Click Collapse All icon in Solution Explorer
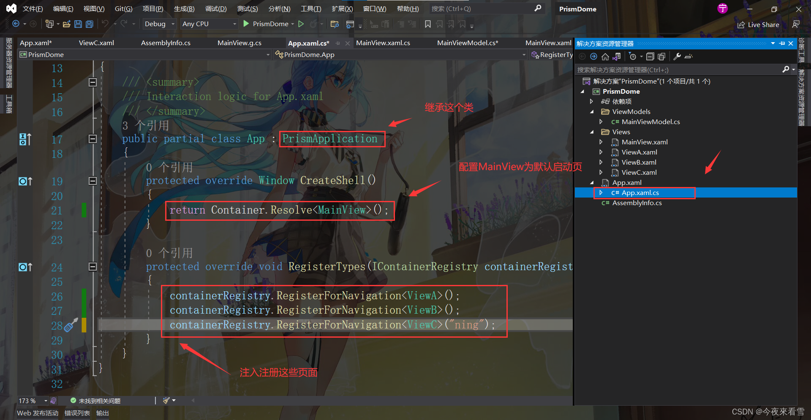This screenshot has height=420, width=811. (650, 57)
